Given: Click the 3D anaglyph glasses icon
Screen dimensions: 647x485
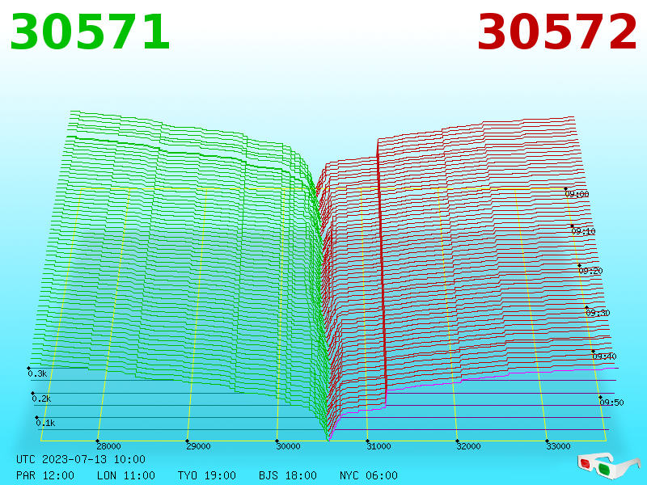Looking at the screenshot, I should pyautogui.click(x=608, y=466).
